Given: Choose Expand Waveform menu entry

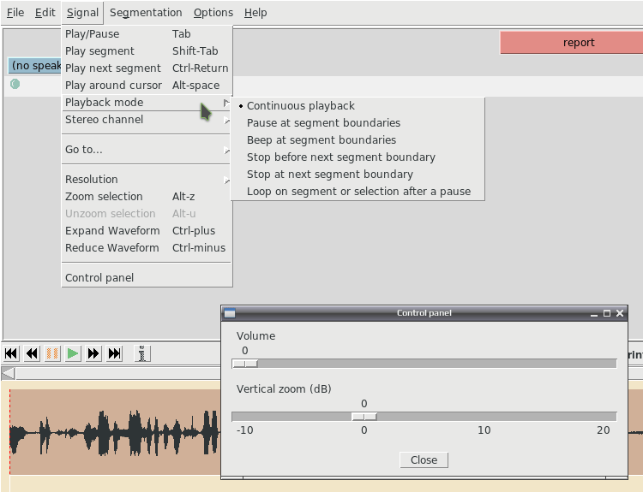Looking at the screenshot, I should click(x=147, y=231).
